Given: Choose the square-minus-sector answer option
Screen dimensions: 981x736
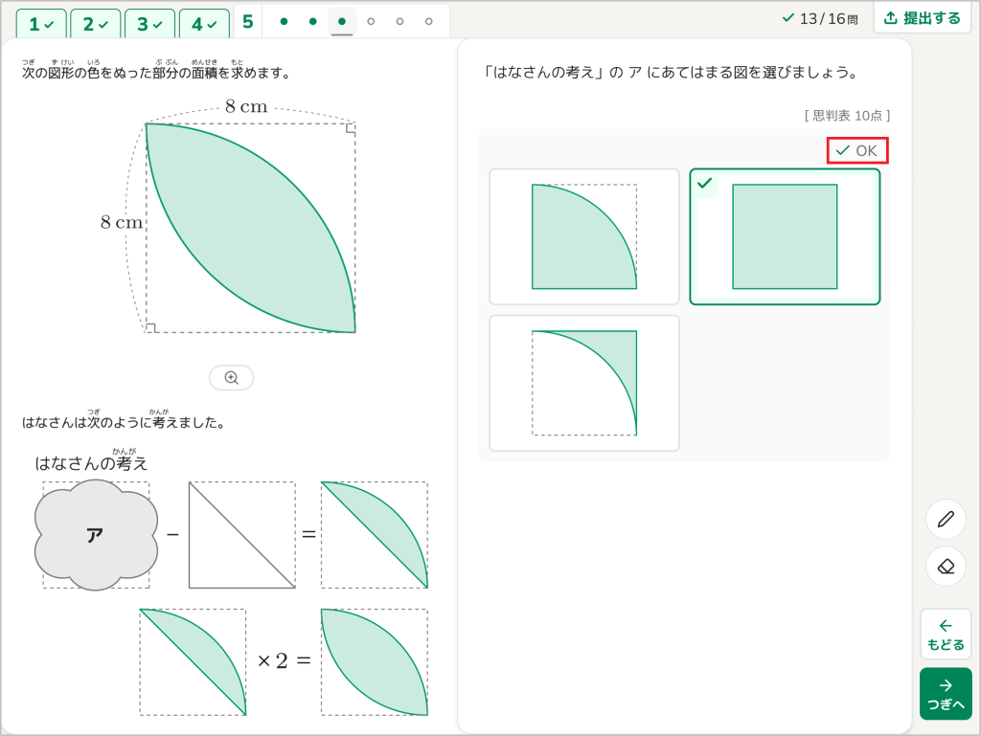Looking at the screenshot, I should (584, 383).
